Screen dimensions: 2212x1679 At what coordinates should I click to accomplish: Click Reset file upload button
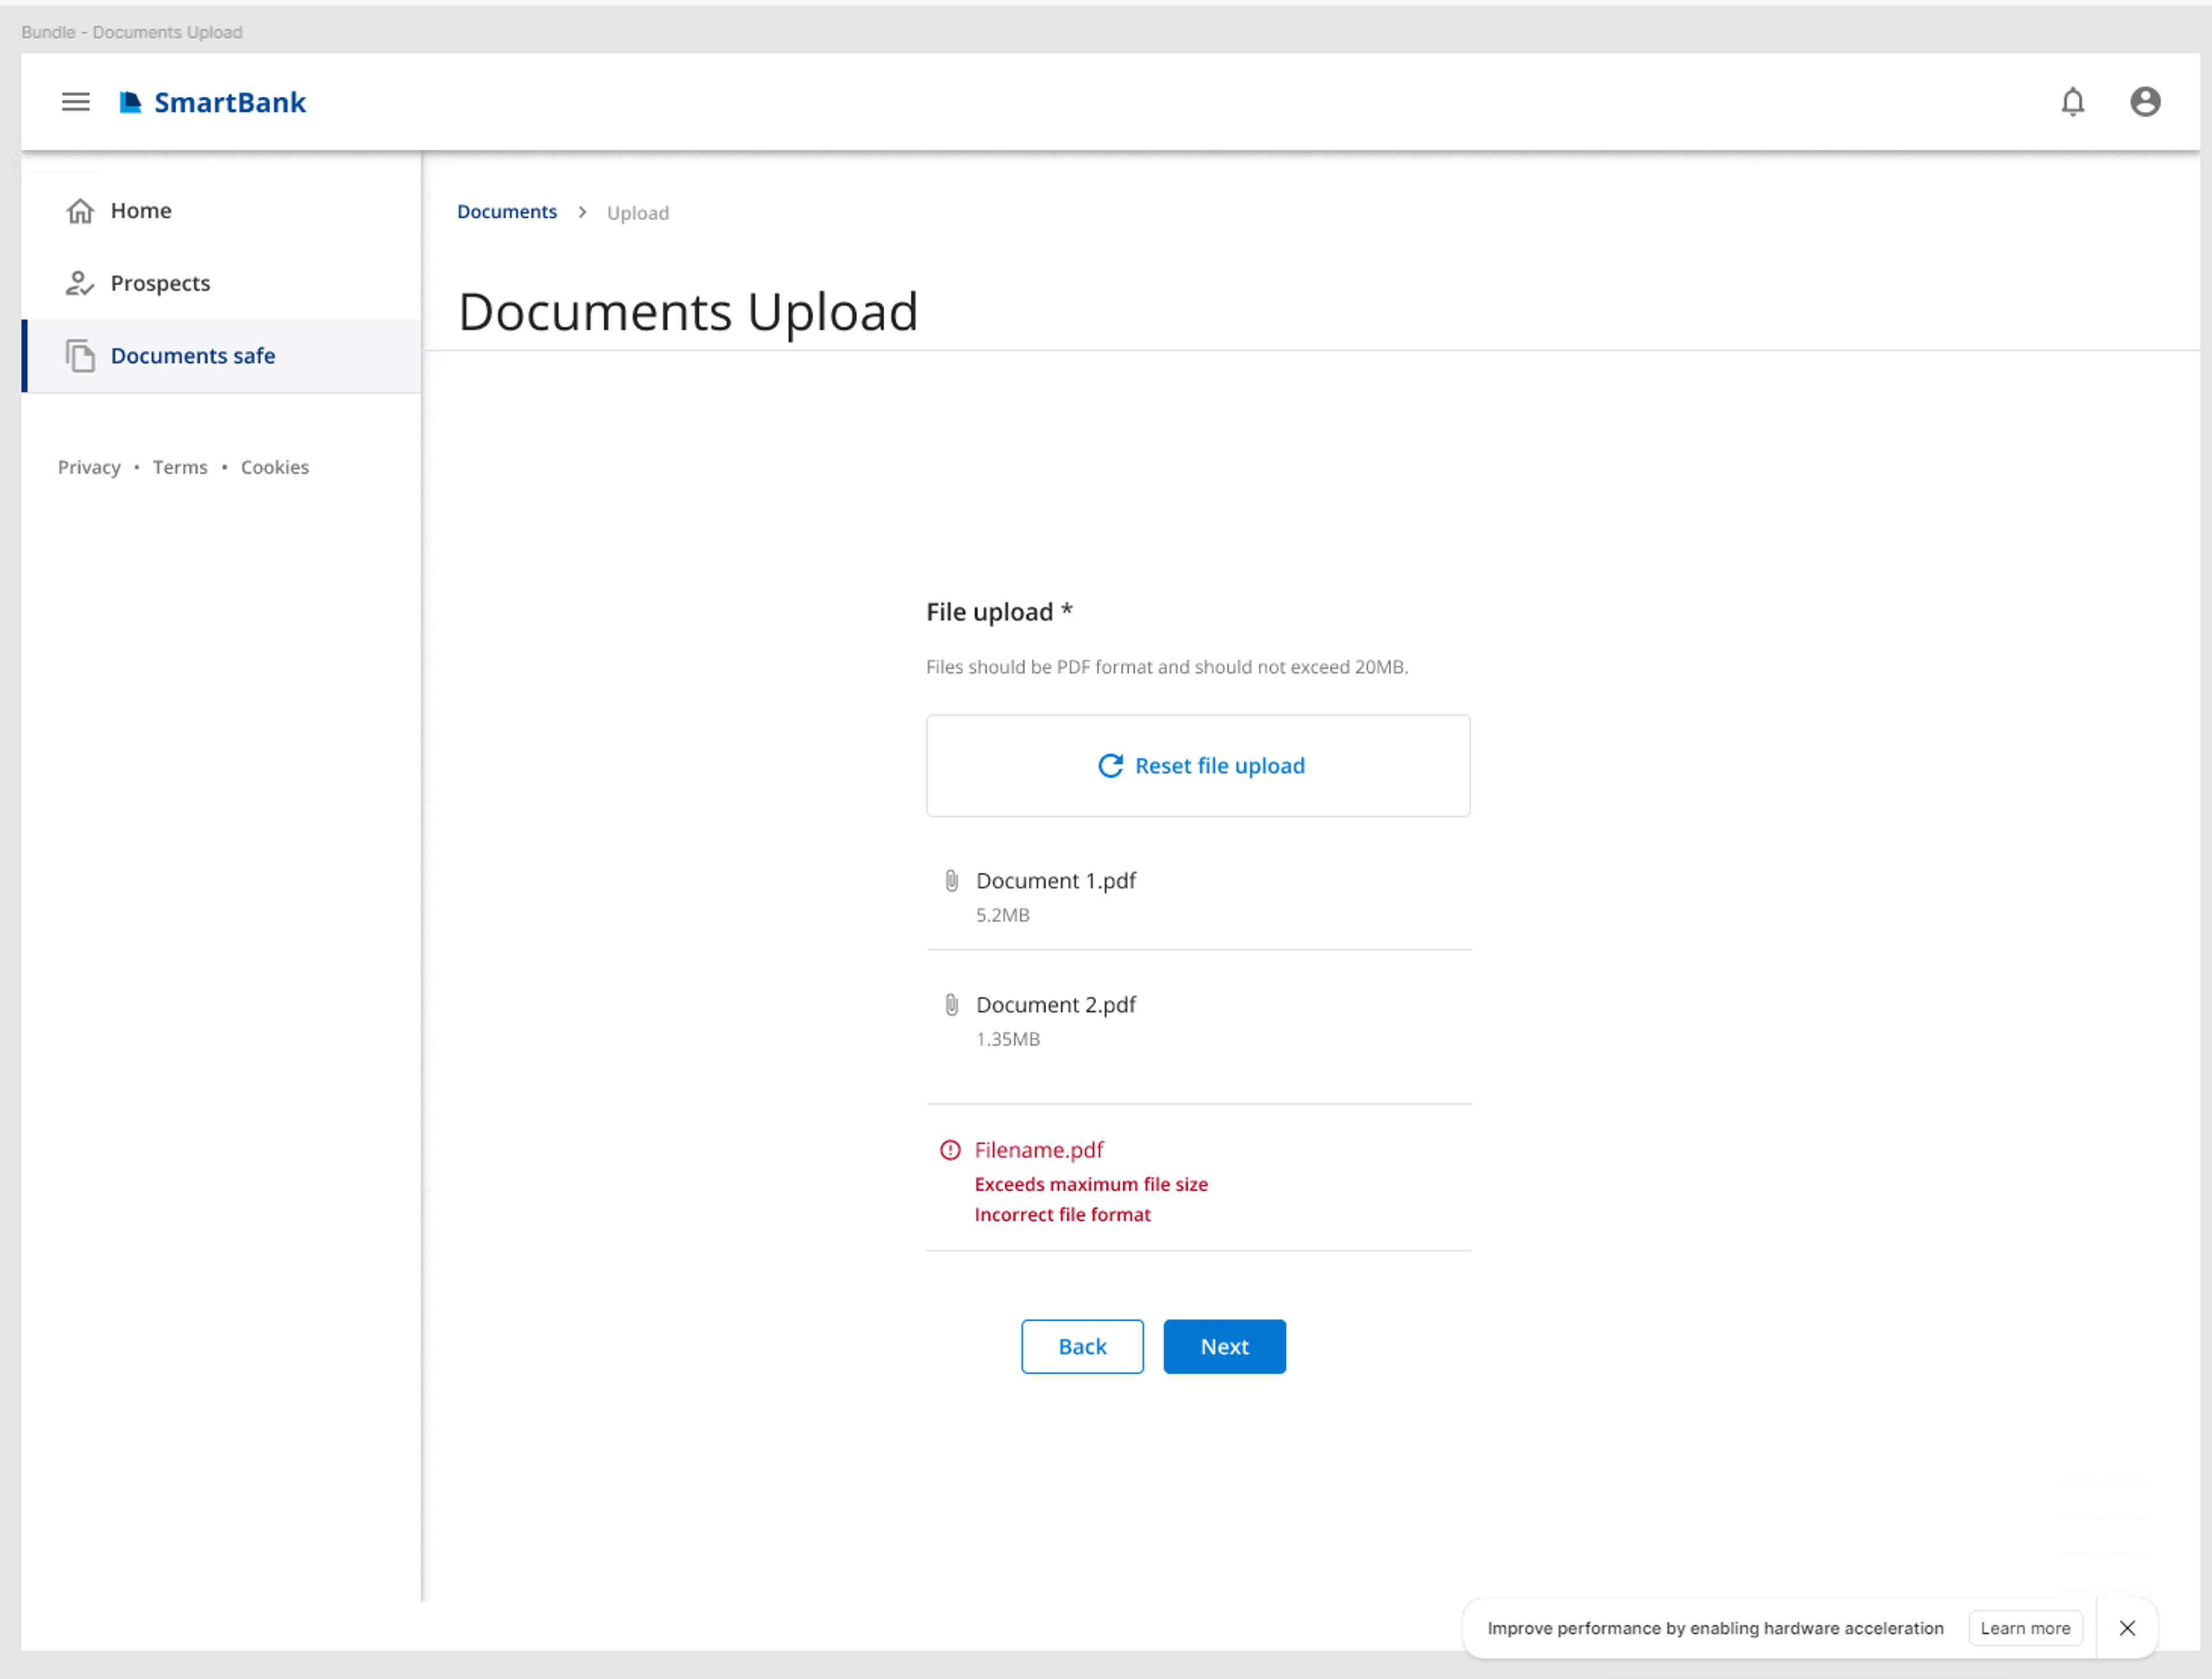click(1198, 766)
